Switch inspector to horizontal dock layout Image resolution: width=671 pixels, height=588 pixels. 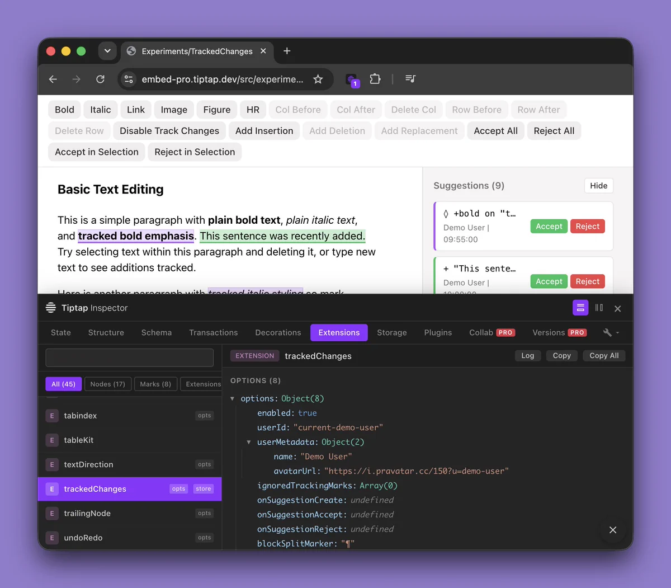pos(580,308)
